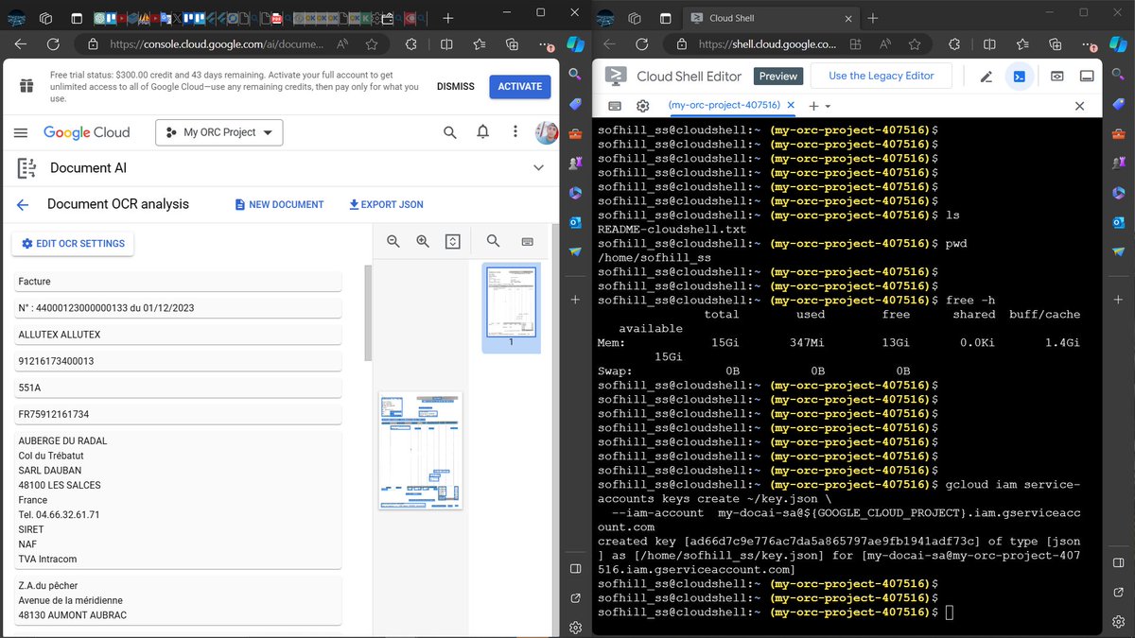The height and width of the screenshot is (638, 1135).
Task: Open split screen in Cloud Shell window toolbar
Action: 989,44
